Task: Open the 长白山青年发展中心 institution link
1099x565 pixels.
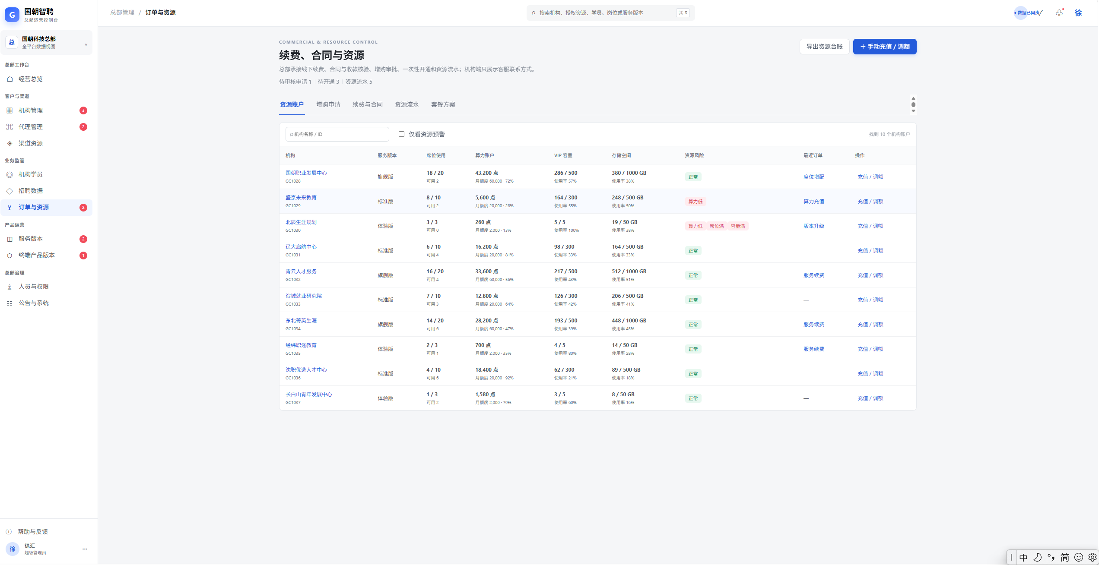Action: [308, 395]
